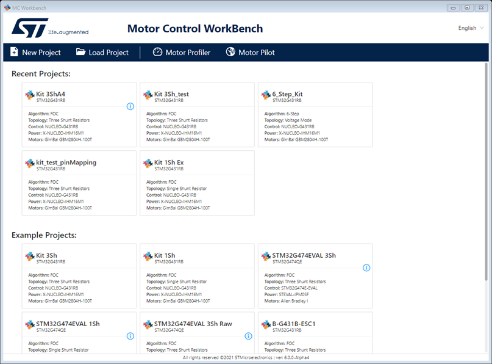Open example B-G431B-ESC1 title

coord(294,324)
